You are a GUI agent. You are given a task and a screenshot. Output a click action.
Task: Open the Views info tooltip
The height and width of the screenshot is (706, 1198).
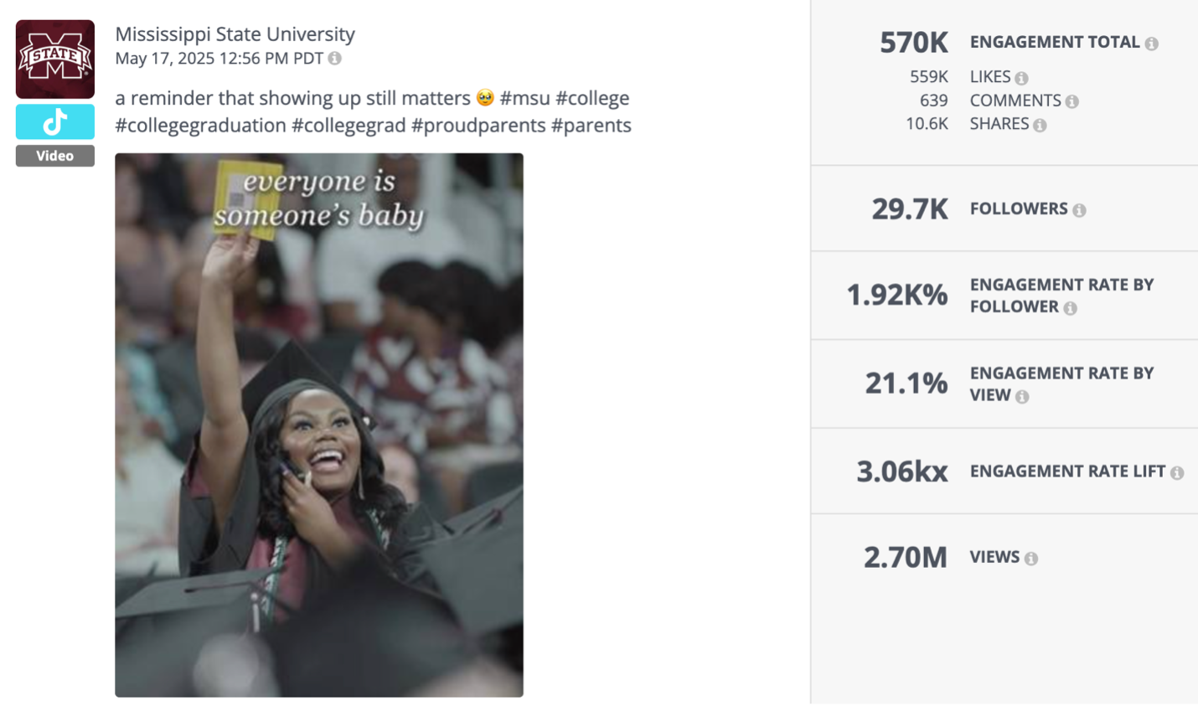pyautogui.click(x=1030, y=557)
